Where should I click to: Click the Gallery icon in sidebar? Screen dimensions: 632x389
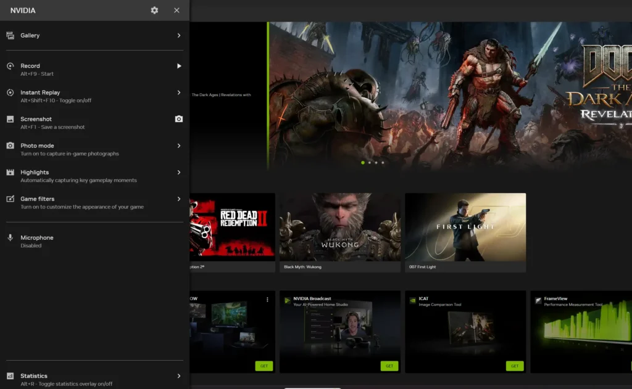click(10, 35)
